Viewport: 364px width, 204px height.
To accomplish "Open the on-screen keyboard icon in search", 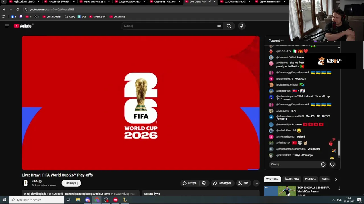I will (x=219, y=26).
